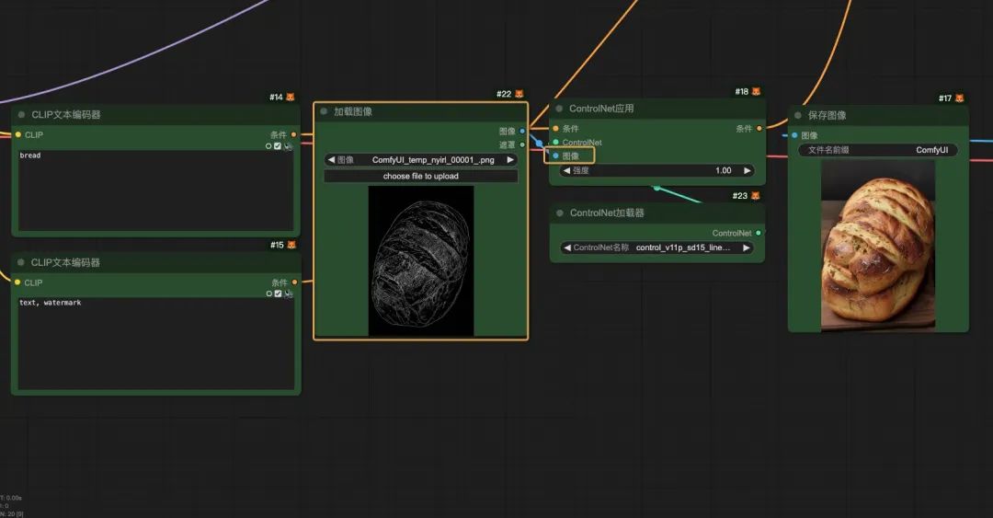Click the choose file to upload button
This screenshot has width=993, height=518.
pyautogui.click(x=420, y=177)
